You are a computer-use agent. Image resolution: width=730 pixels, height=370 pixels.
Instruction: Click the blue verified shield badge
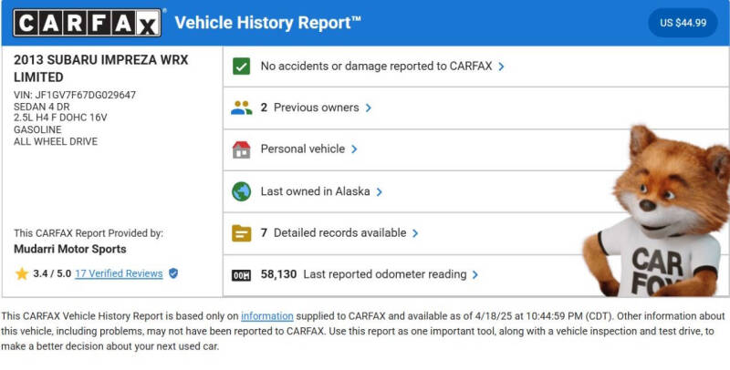173,273
